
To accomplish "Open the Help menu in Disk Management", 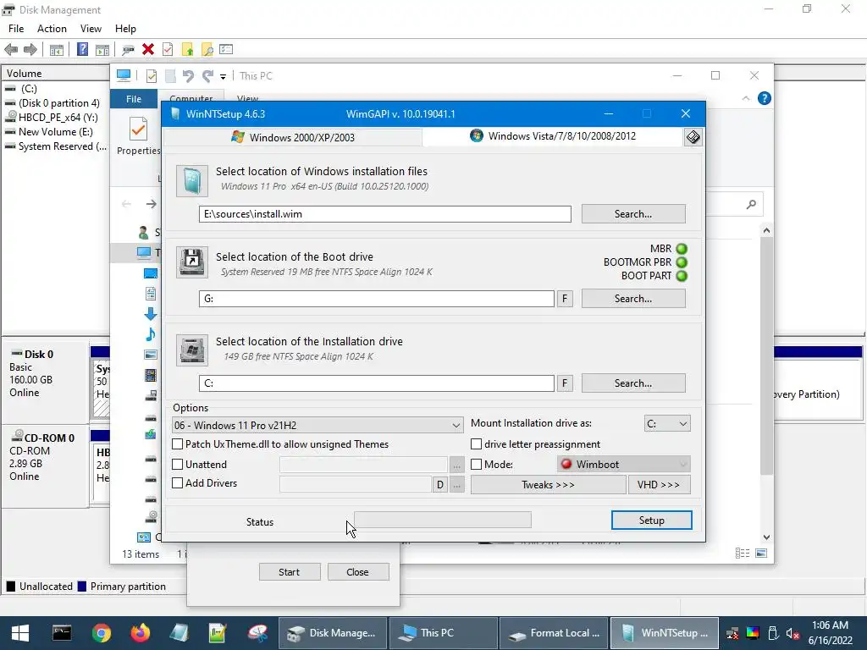I will 125,29.
